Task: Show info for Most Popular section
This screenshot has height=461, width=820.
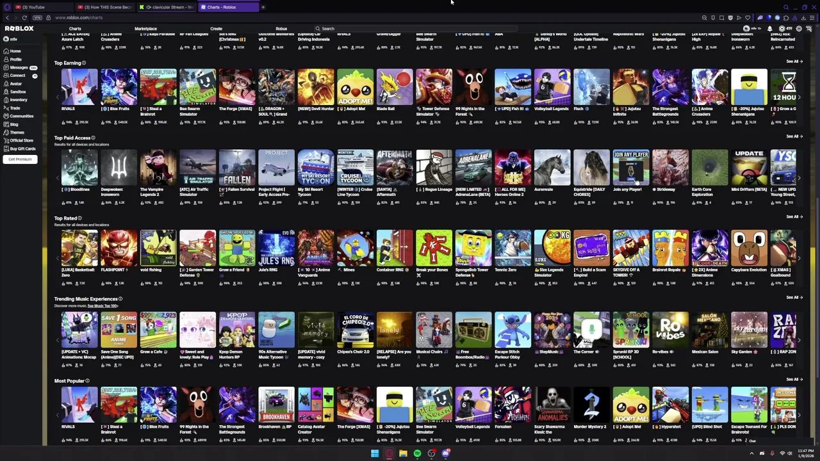Action: pyautogui.click(x=87, y=381)
